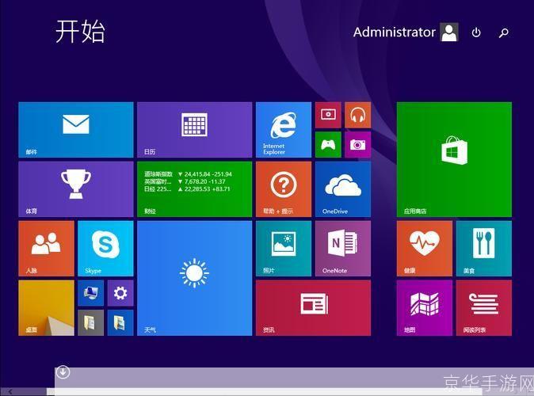Launch the Internet Explorer tile
Viewport: 534px width, 396px height.
284,130
